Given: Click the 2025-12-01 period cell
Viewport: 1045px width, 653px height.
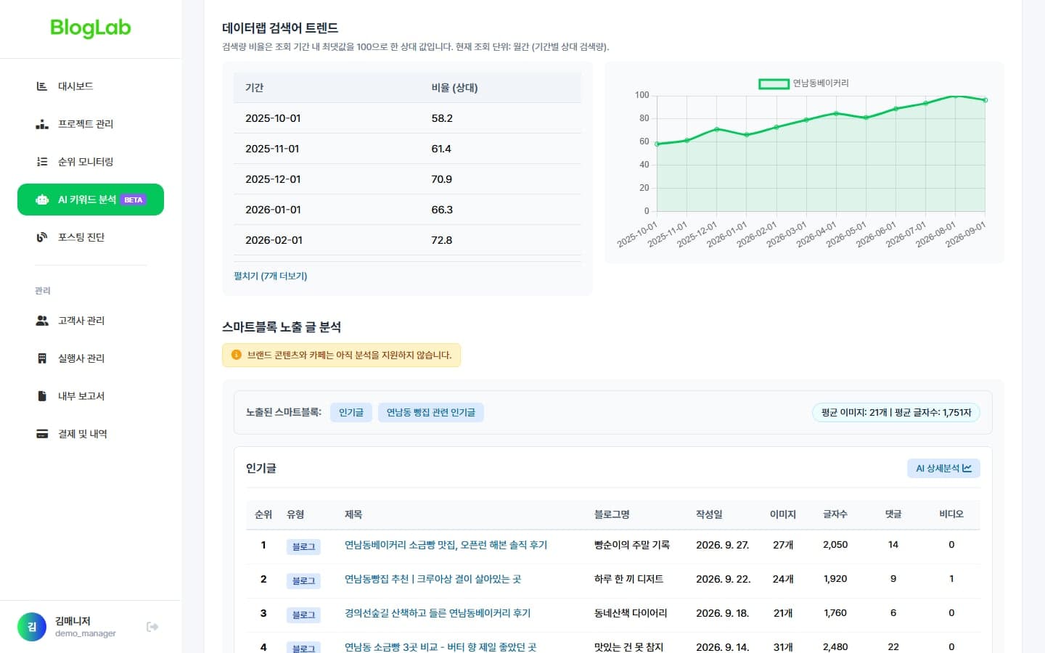Looking at the screenshot, I should pos(273,179).
